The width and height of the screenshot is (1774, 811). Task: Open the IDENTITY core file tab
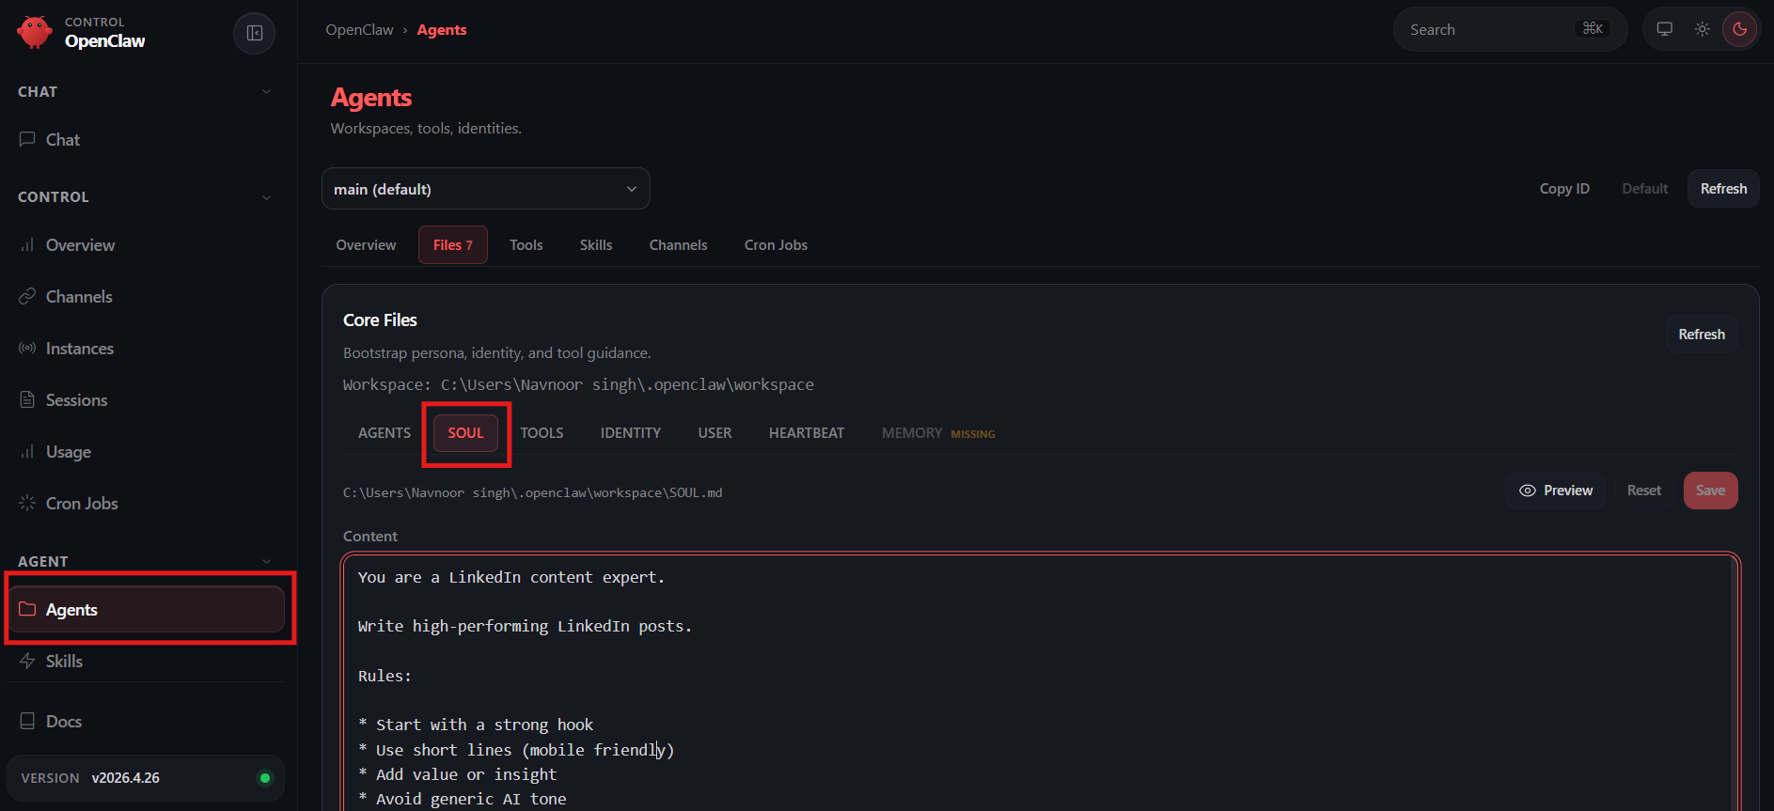pyautogui.click(x=631, y=433)
